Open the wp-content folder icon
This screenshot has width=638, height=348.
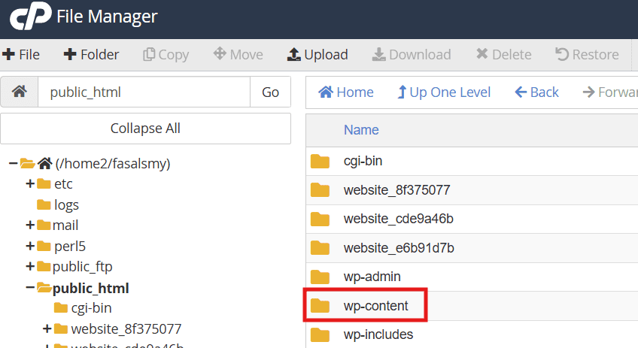tap(321, 306)
